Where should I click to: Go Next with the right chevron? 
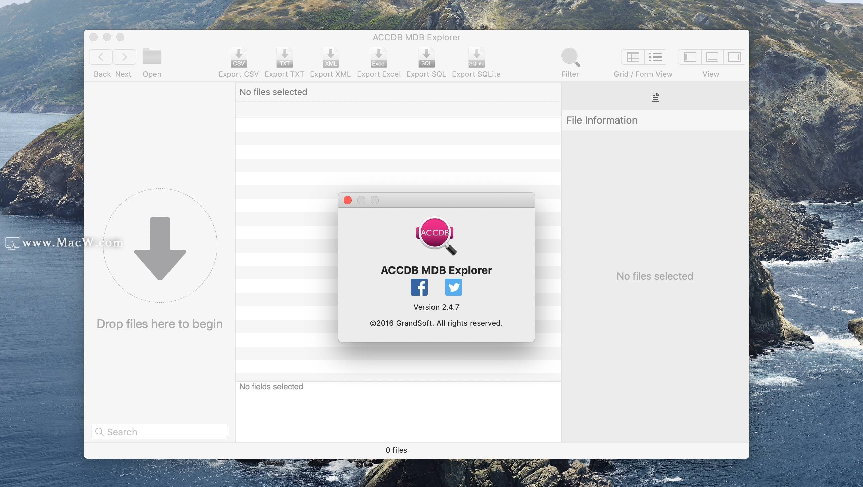124,57
